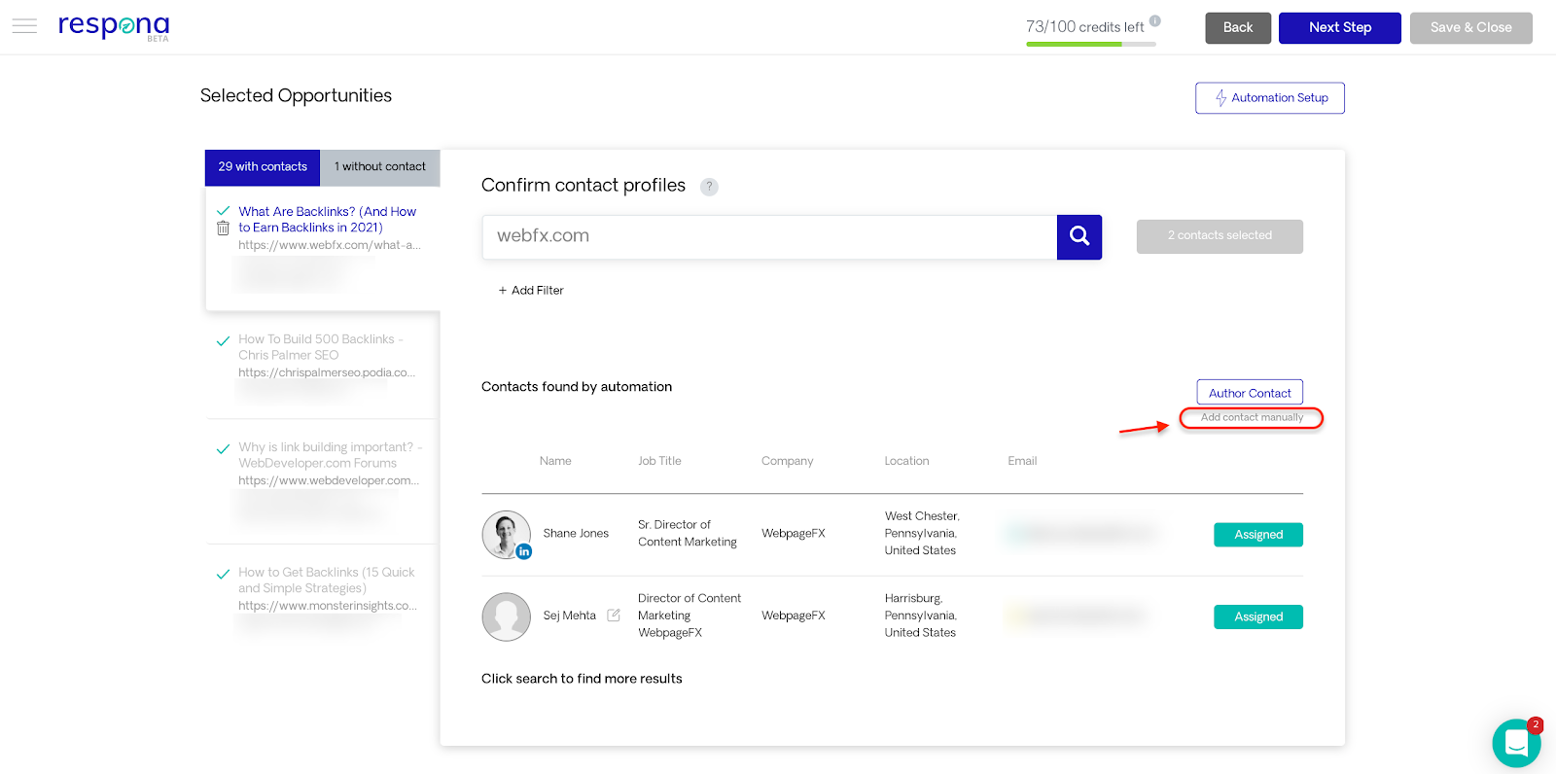The width and height of the screenshot is (1556, 774).
Task: Select the 1 without contact tab
Action: coord(380,167)
